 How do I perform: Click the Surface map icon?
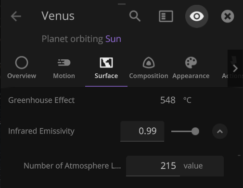pyautogui.click(x=106, y=63)
